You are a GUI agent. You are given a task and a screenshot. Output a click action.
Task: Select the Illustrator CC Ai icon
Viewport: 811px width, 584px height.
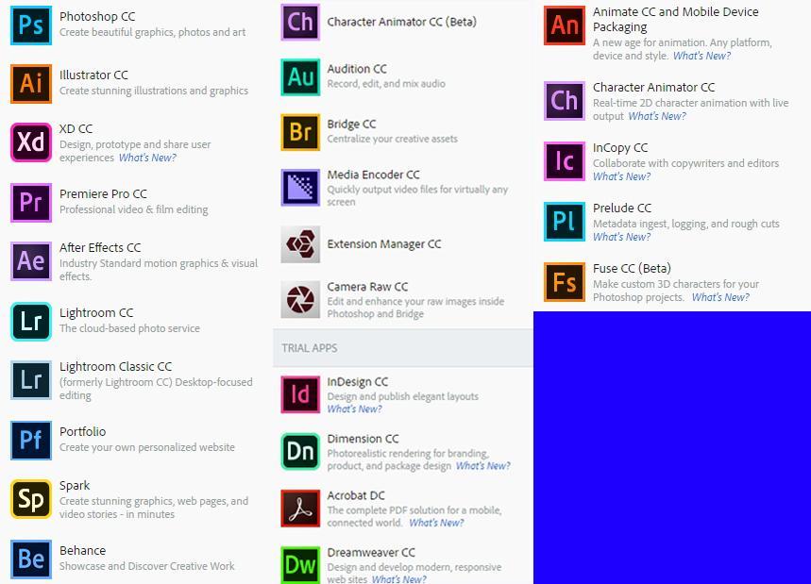pos(31,83)
